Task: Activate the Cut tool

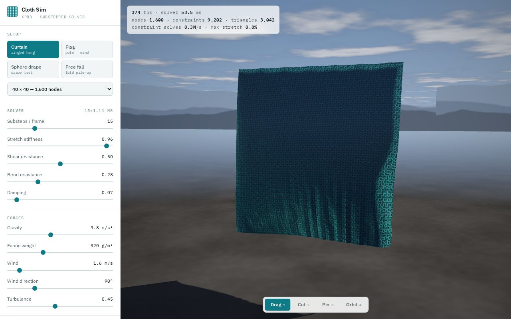Action: pyautogui.click(x=303, y=305)
